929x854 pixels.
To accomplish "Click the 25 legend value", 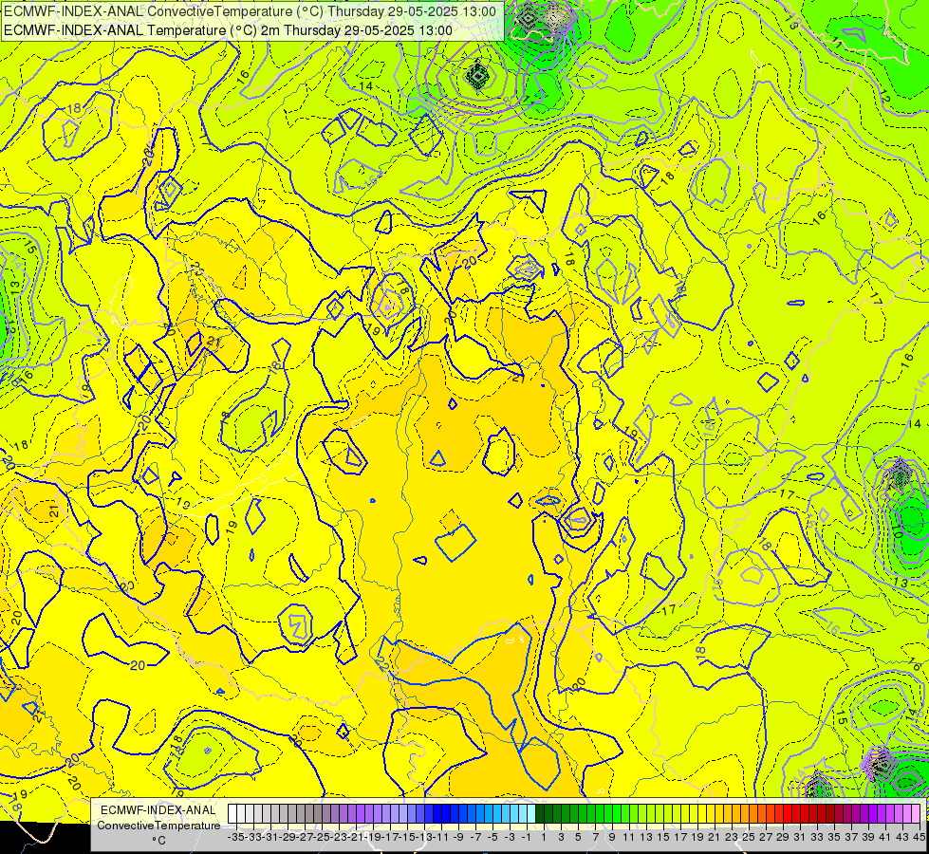I will point(749,837).
